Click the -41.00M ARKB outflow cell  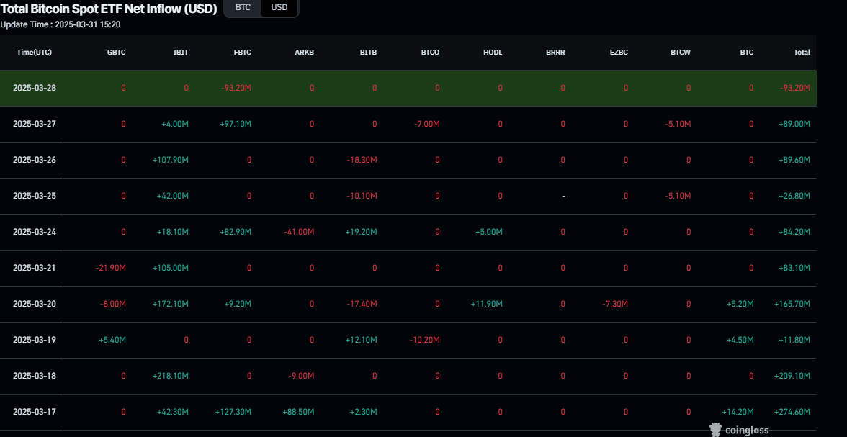coord(299,232)
